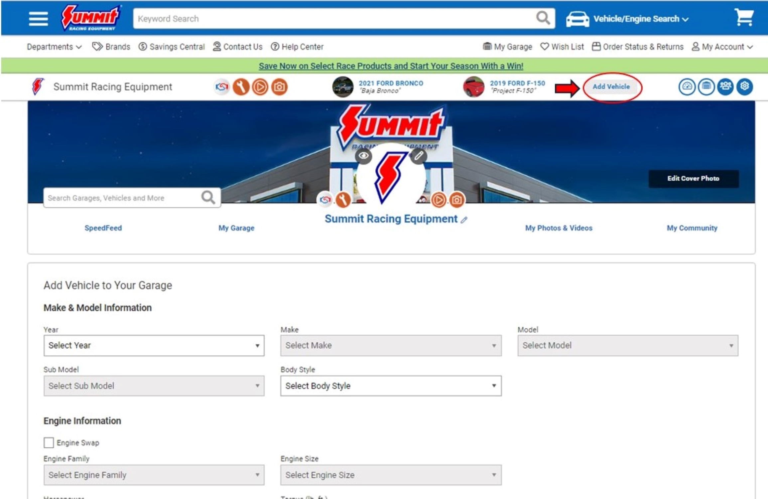
Task: Click the pencil edit icon on the profile picture
Action: click(x=419, y=155)
